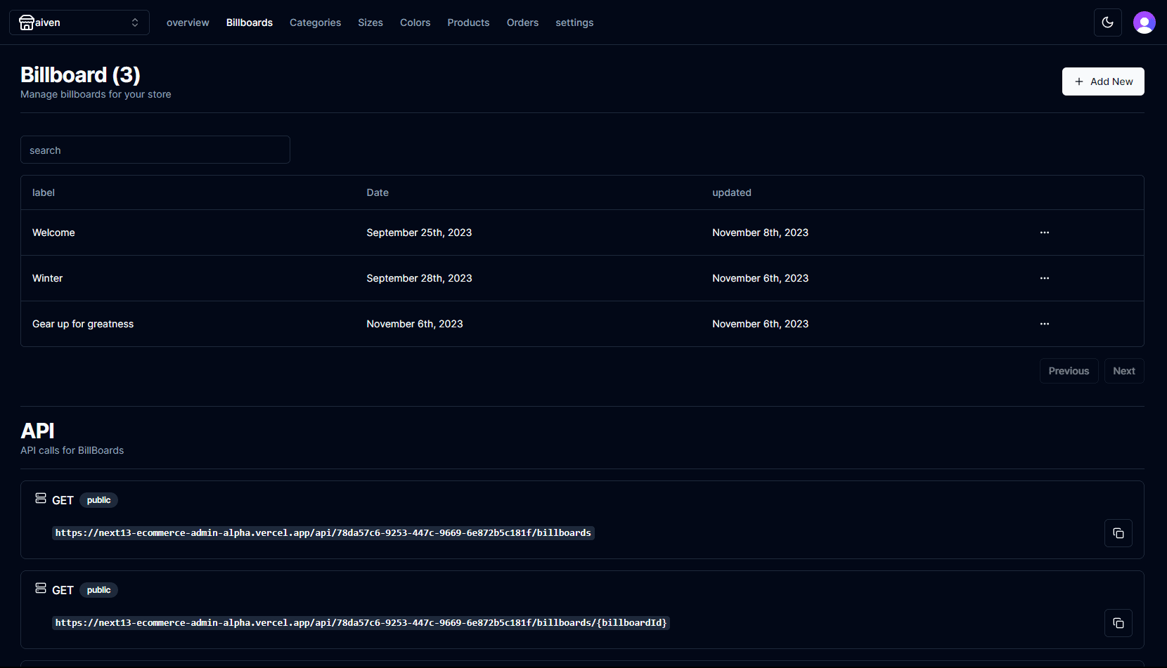View the Orders page

(522, 22)
